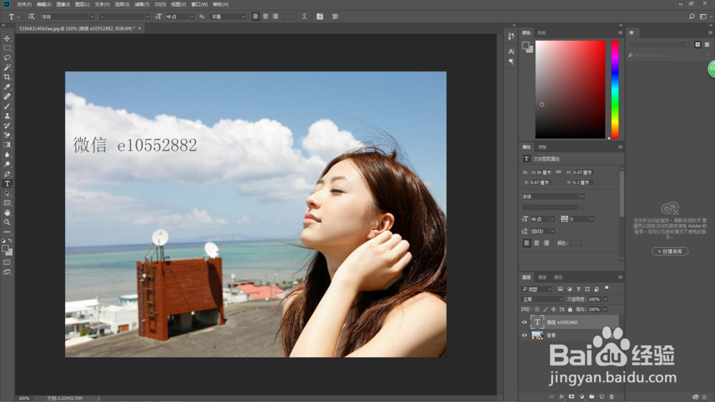
Task: Select the Brush tool
Action: 7,106
